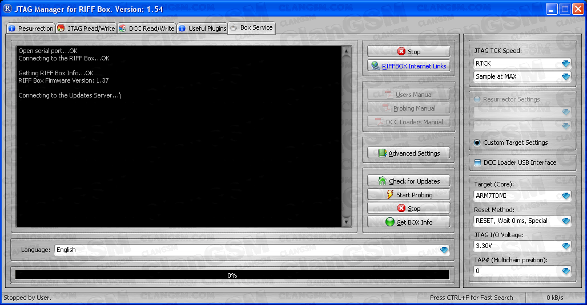The image size is (587, 305).
Task: Click the chip icon on JTAG Read/Write tab
Action: point(61,29)
